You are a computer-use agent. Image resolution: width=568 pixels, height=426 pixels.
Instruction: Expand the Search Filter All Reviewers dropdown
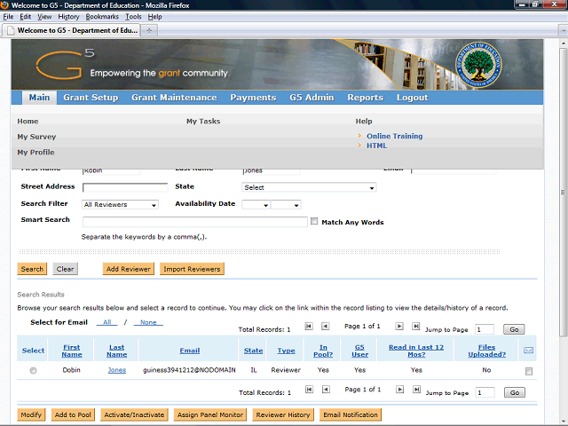click(x=120, y=205)
